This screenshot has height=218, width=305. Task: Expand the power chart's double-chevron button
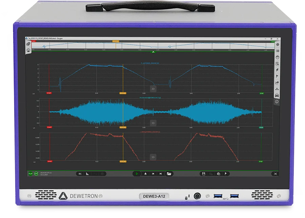[153, 89]
